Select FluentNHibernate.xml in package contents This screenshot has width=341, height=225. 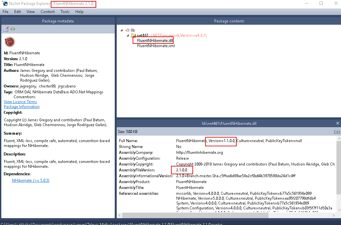pos(156,46)
